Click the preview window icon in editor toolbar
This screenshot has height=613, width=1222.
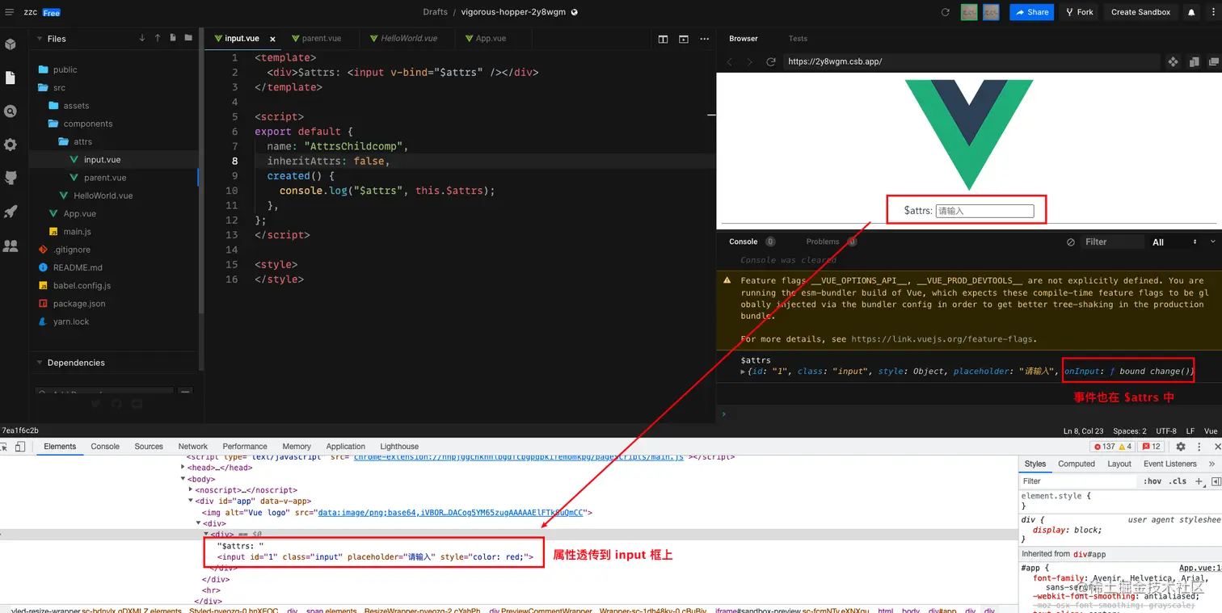click(684, 39)
